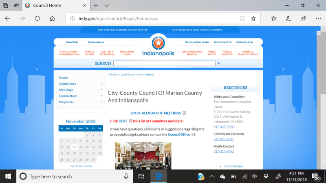This screenshot has height=183, width=326.
Task: Open a new browser tab
Action: click(96, 6)
